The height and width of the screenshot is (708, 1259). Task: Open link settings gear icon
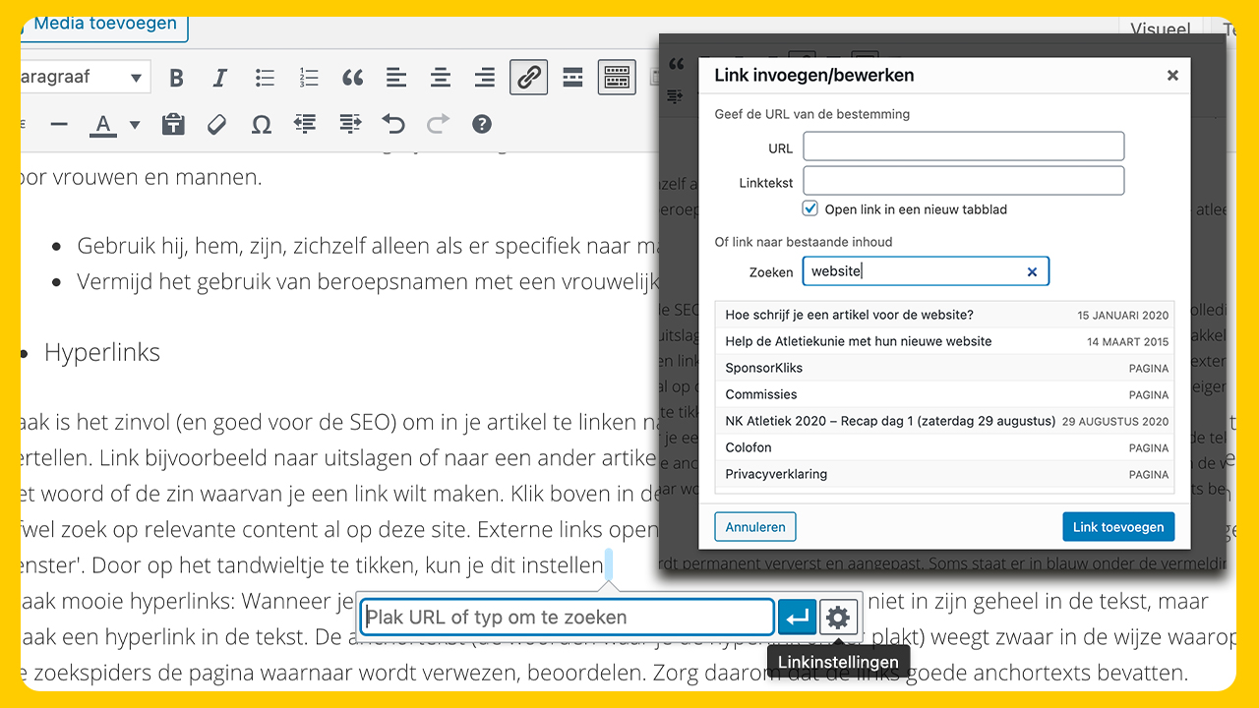837,618
